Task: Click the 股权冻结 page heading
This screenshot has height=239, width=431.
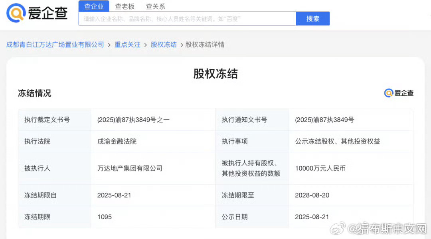Action: (x=215, y=74)
